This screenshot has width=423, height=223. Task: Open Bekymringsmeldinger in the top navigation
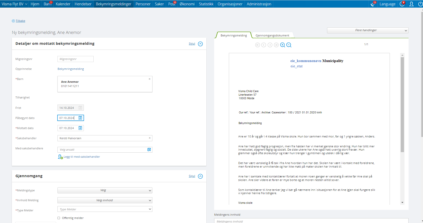point(113,4)
